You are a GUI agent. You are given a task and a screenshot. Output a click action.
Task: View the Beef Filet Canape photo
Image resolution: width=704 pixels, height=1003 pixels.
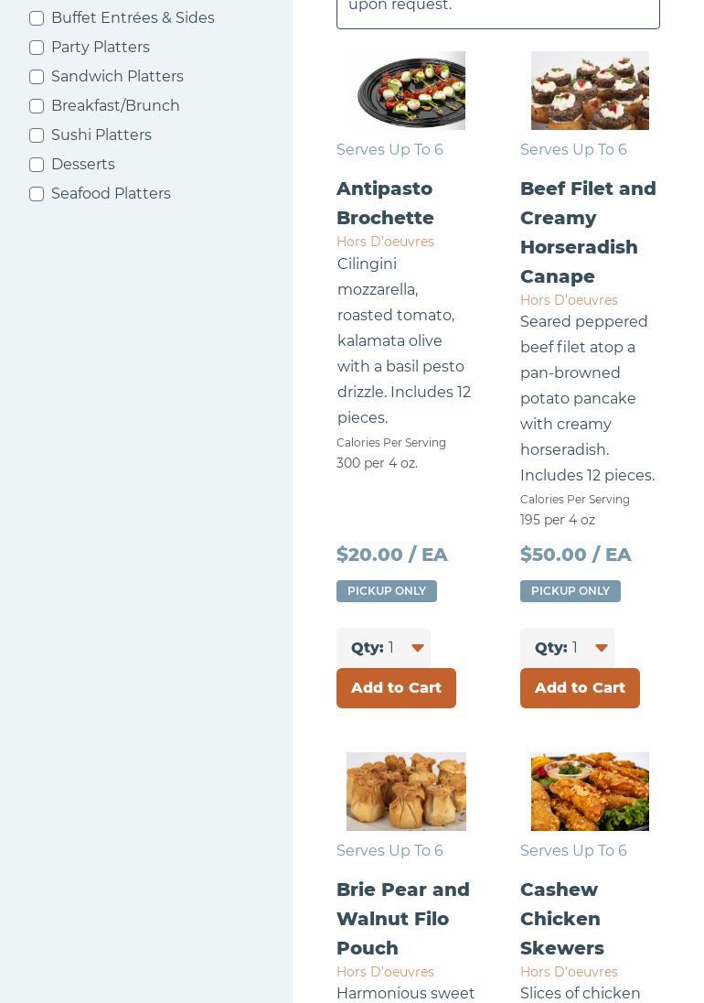[x=590, y=91]
